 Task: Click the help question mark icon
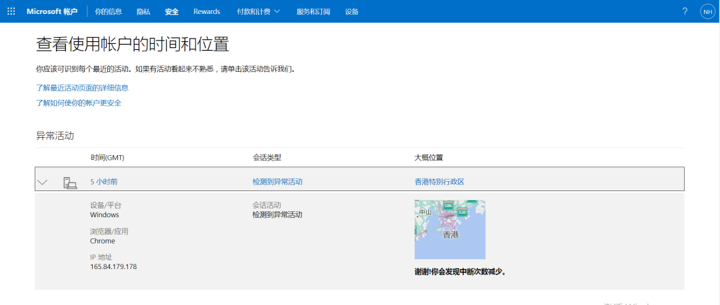pyautogui.click(x=685, y=11)
